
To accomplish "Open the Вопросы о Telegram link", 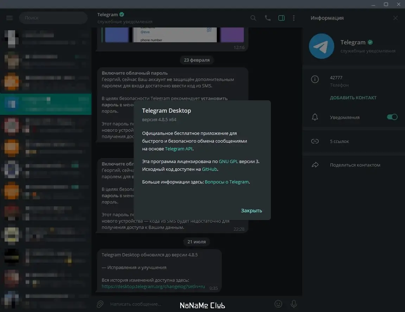I will (227, 182).
